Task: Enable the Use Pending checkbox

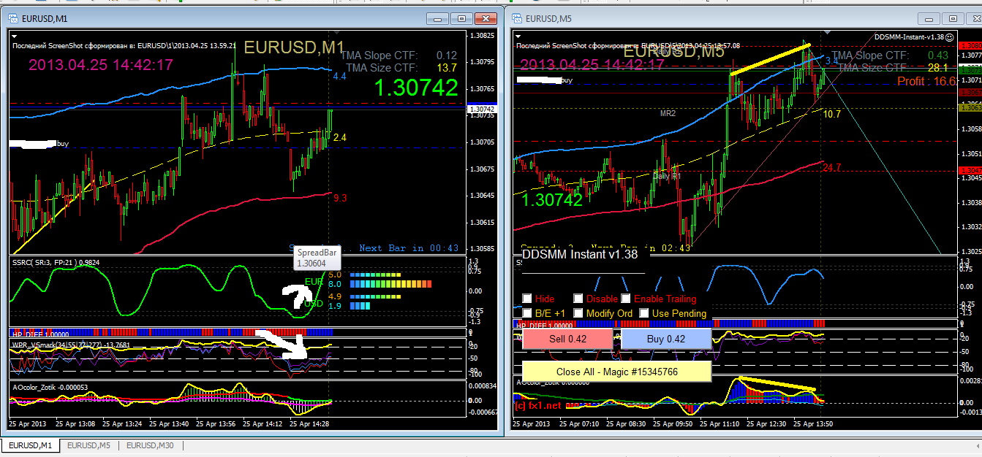Action: (644, 313)
